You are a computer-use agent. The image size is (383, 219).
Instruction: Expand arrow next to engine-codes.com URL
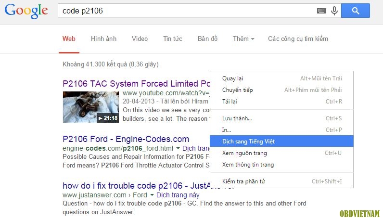point(178,148)
